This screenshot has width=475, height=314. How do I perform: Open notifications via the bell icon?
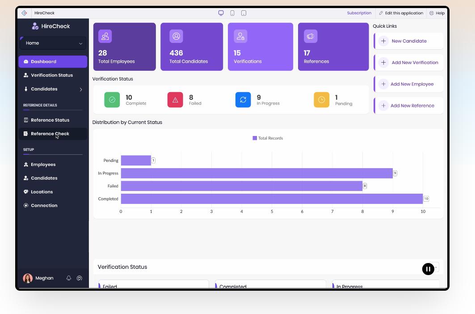pos(69,278)
